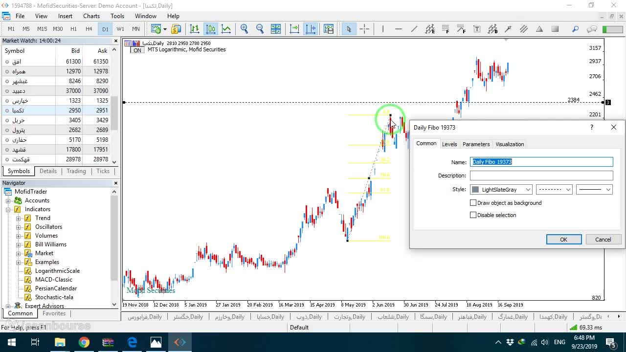Expand the Oscillators node
The width and height of the screenshot is (626, 352).
coord(19,227)
